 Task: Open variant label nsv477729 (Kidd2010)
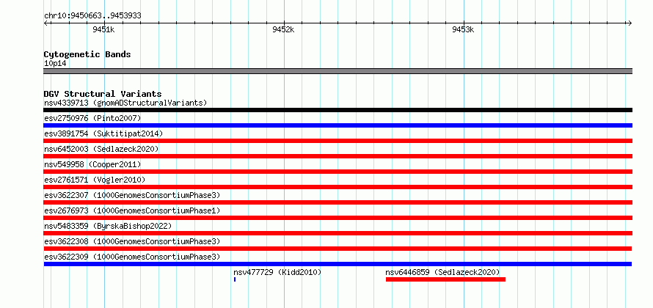click(x=277, y=272)
